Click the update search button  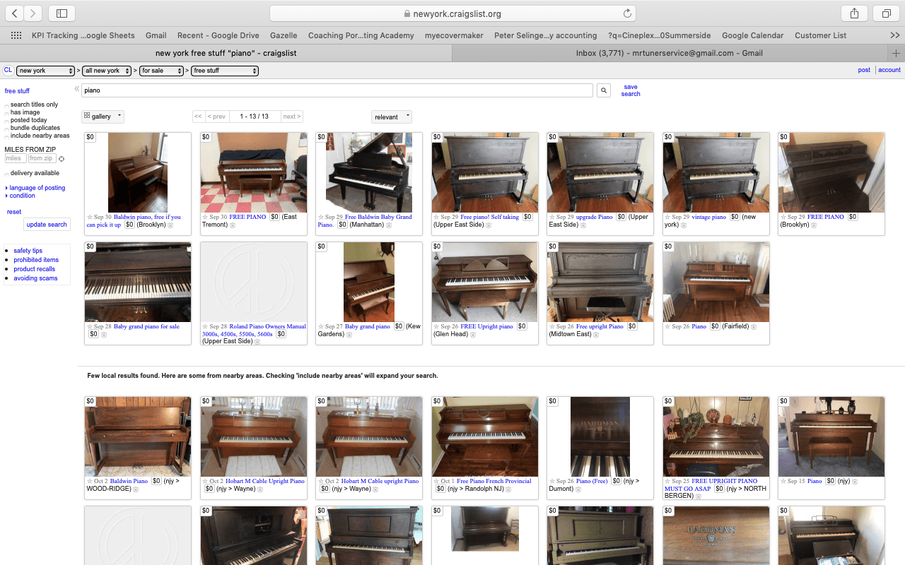pyautogui.click(x=47, y=225)
